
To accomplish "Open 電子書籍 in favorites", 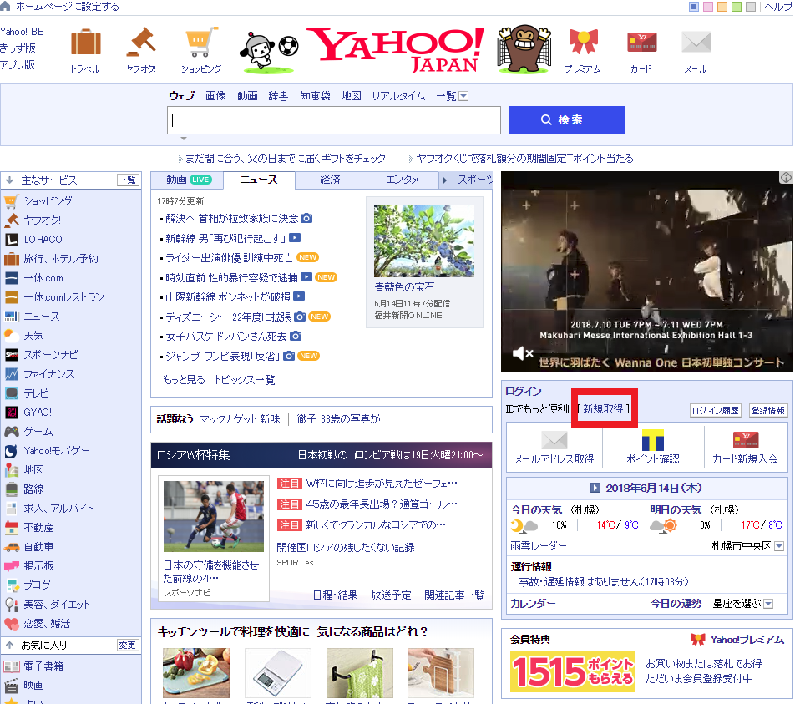I will click(43, 666).
